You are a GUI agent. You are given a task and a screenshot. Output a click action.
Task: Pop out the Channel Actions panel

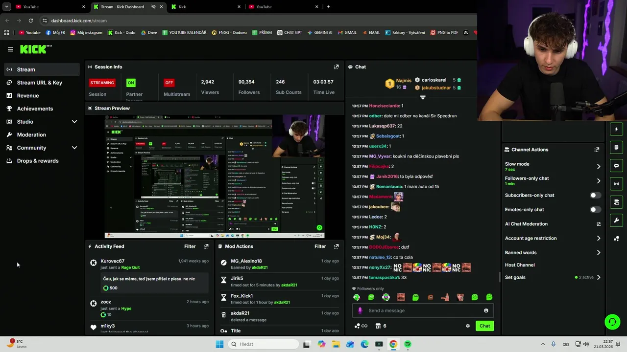597,150
